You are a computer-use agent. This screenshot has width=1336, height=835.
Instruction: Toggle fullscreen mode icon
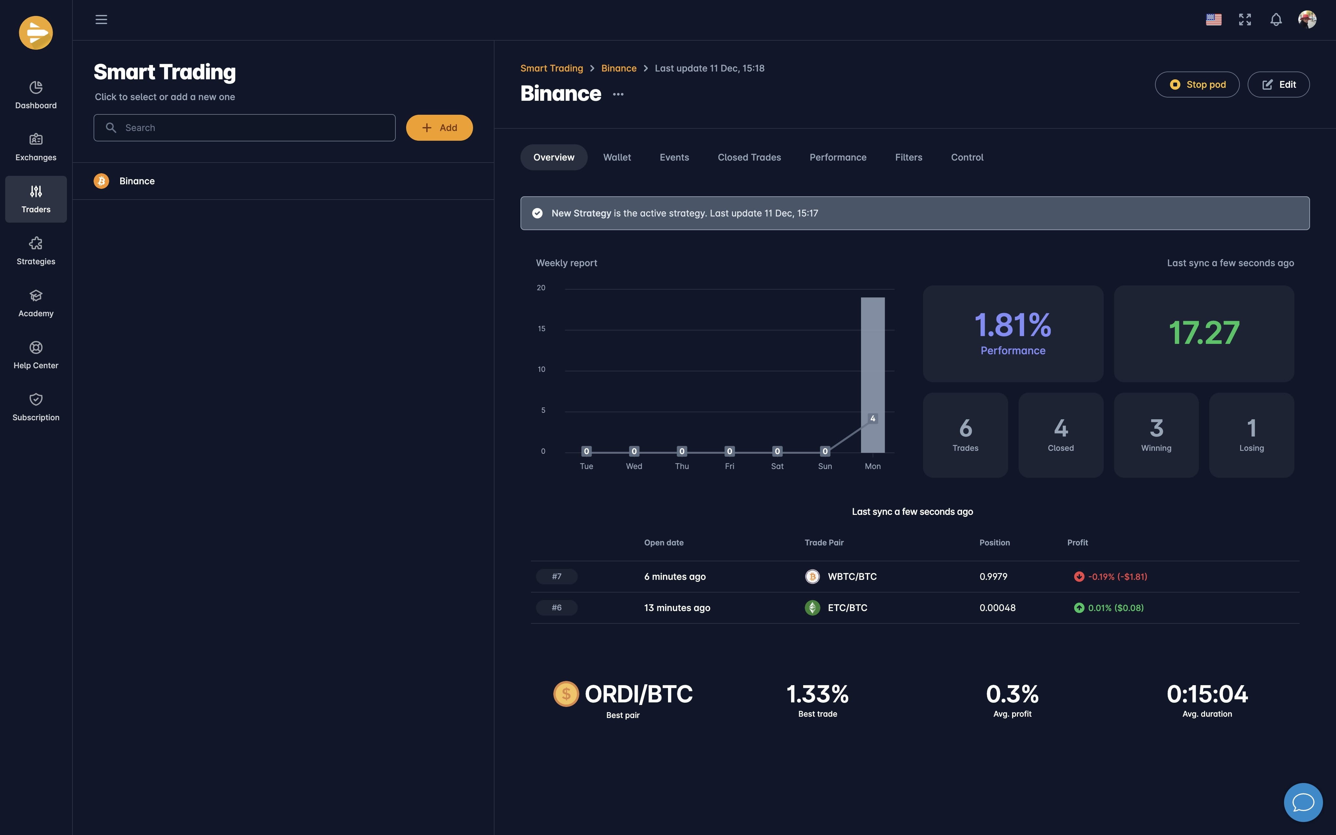click(1245, 20)
